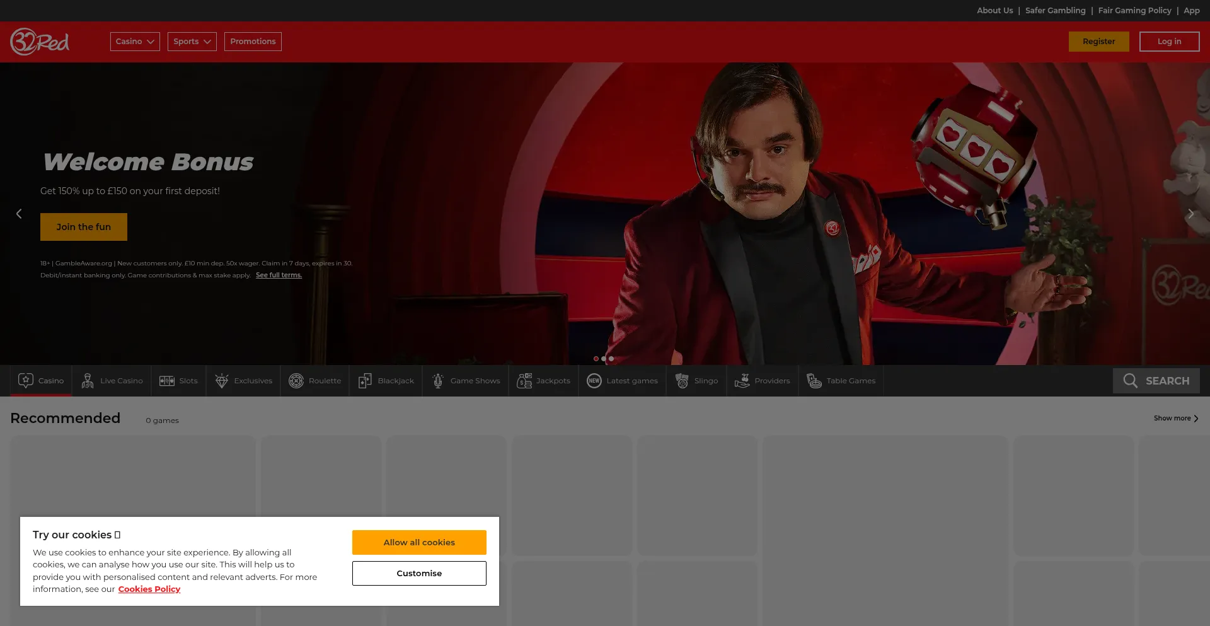Open the Promotions menu item
Screen dimensions: 1210x626
point(253,42)
